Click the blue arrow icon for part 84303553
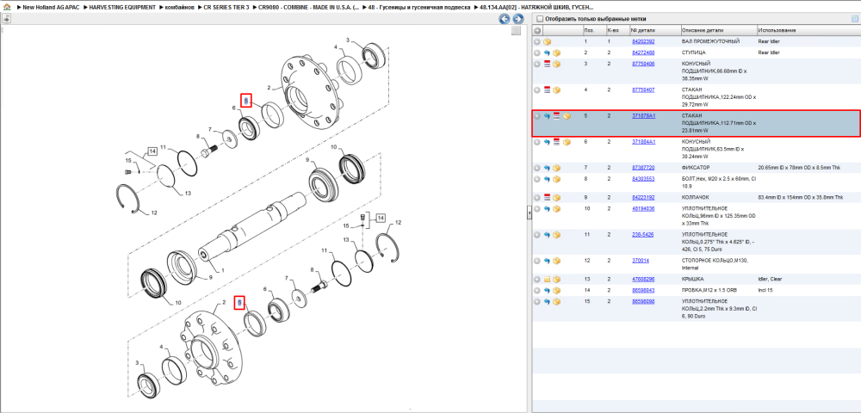 pos(547,179)
